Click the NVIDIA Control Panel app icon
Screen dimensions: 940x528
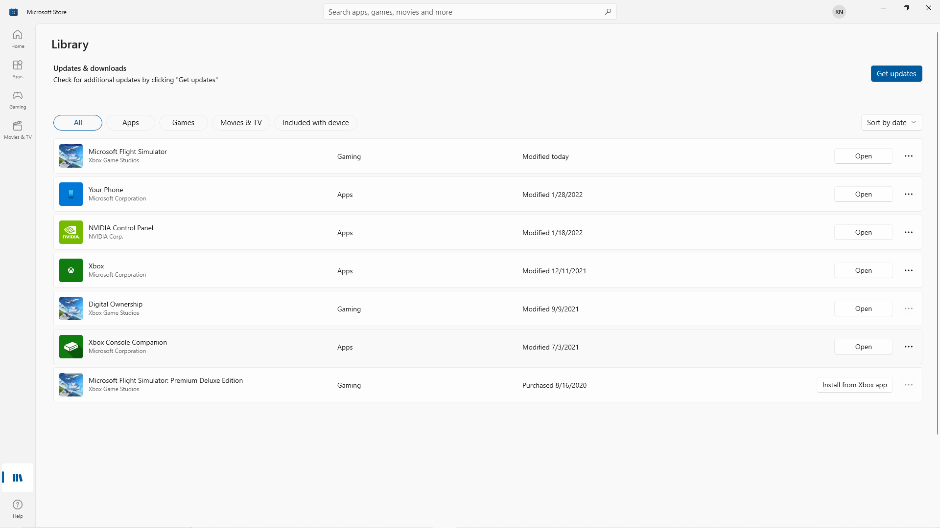(70, 232)
